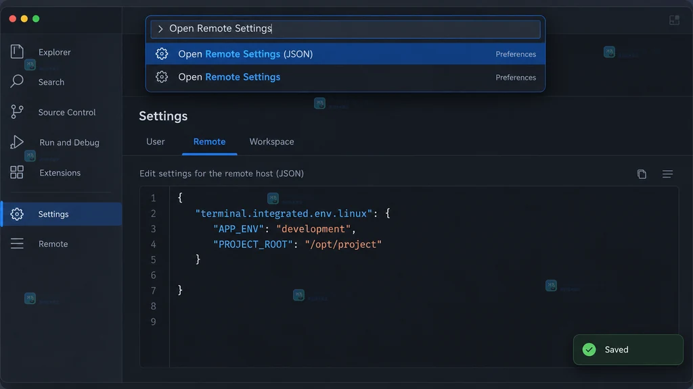Click the Search magnifier icon

17,81
